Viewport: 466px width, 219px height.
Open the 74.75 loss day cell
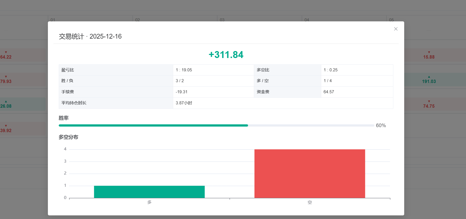click(429, 104)
